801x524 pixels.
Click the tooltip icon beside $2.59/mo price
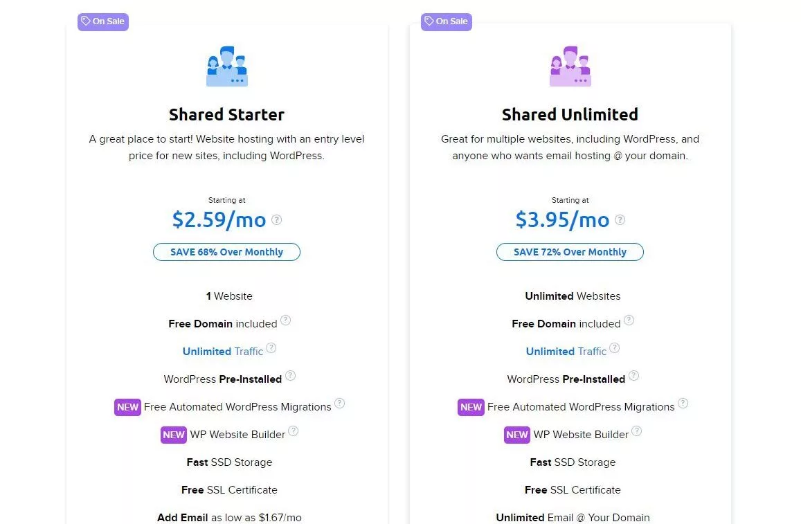click(x=276, y=219)
